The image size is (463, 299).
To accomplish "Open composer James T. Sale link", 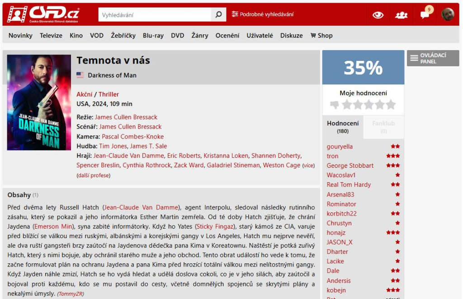I will coord(148,146).
